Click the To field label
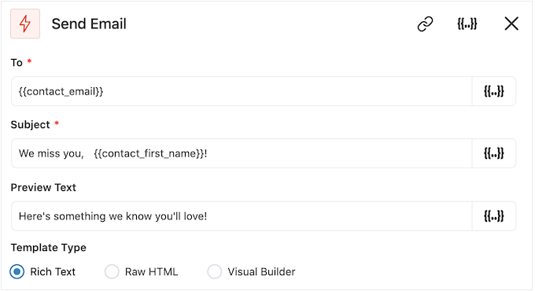 [x=17, y=63]
